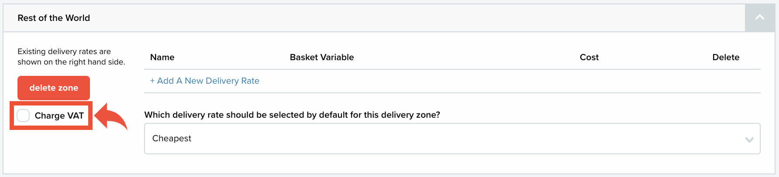Viewport: 779px width, 177px height.
Task: Click the red highlight box around Charge VAT
Action: (x=51, y=116)
